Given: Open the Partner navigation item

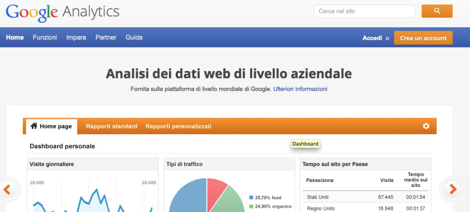Looking at the screenshot, I should [106, 37].
